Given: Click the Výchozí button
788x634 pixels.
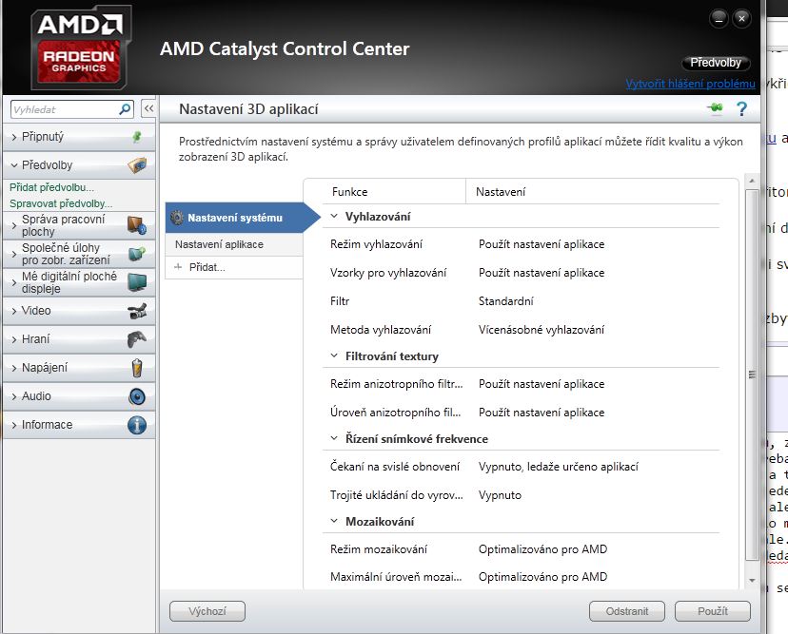Looking at the screenshot, I should [207, 611].
